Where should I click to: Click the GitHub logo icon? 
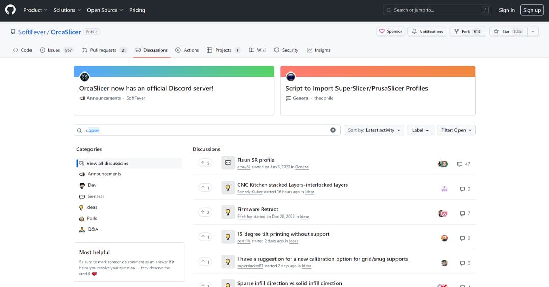pos(10,10)
